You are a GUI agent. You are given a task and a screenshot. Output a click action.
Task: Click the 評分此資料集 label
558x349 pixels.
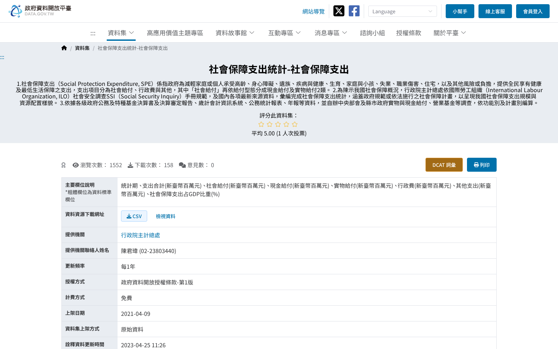(279, 116)
